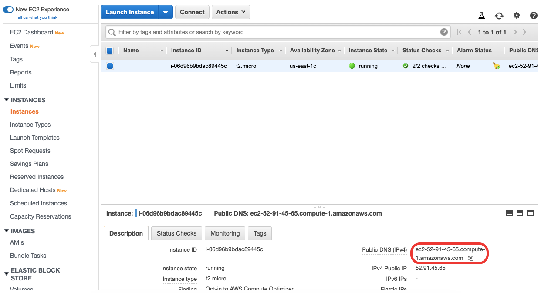Image resolution: width=541 pixels, height=293 pixels.
Task: Open the Actions dropdown menu
Action: click(x=231, y=12)
